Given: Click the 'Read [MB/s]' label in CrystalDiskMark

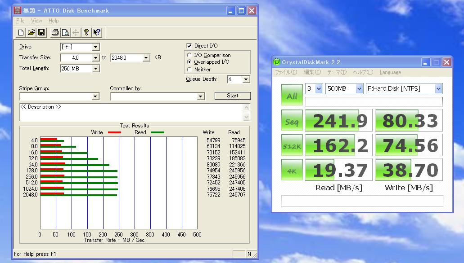Looking at the screenshot, I should [x=339, y=188].
